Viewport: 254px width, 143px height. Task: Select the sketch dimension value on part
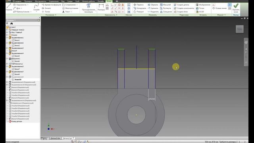pos(152,99)
